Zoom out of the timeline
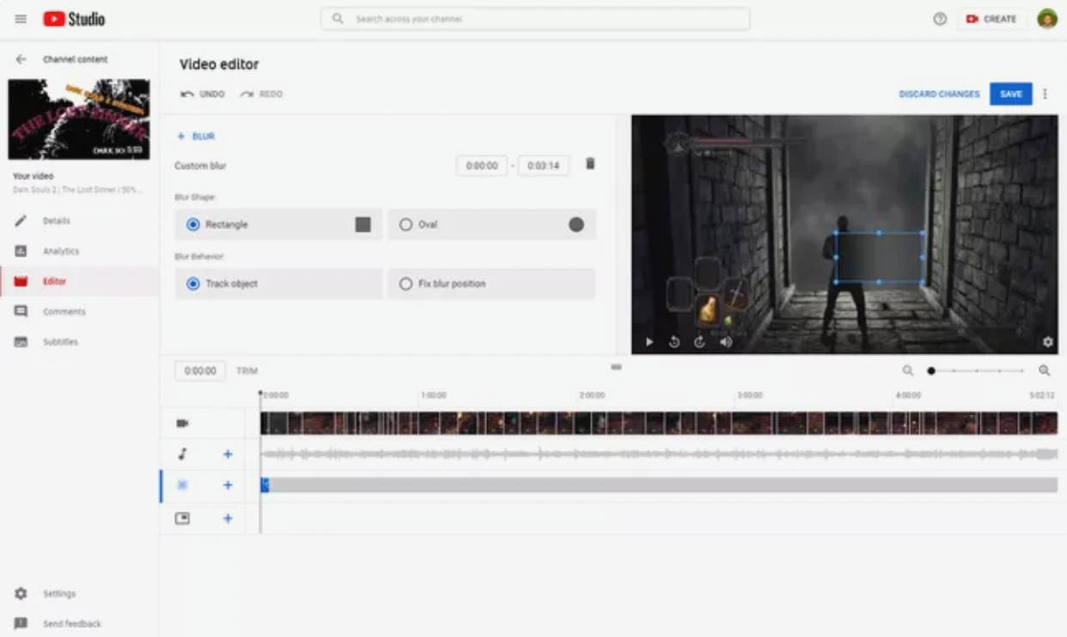Viewport: 1067px width, 637px height. pos(907,371)
